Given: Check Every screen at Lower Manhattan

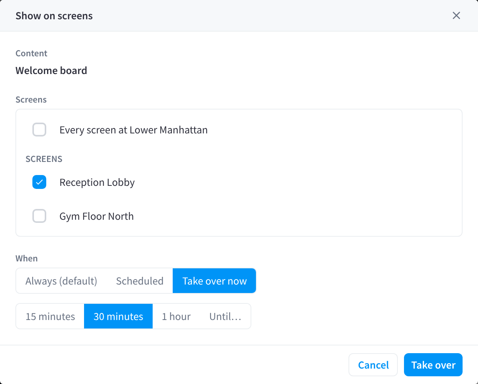Looking at the screenshot, I should tap(39, 130).
